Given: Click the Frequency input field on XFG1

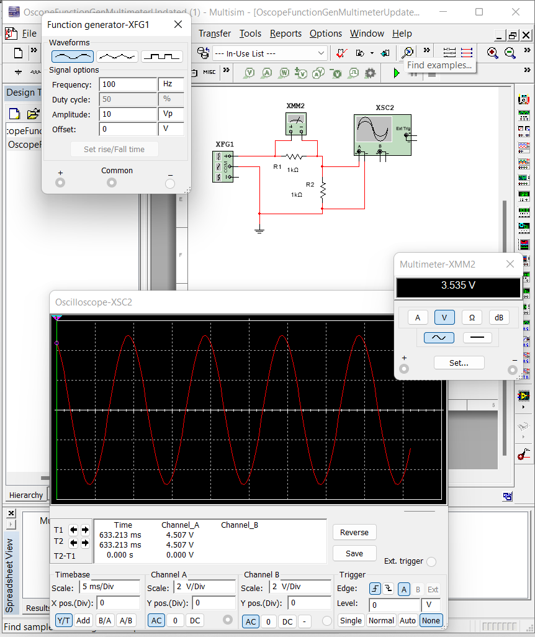Looking at the screenshot, I should pos(128,84).
